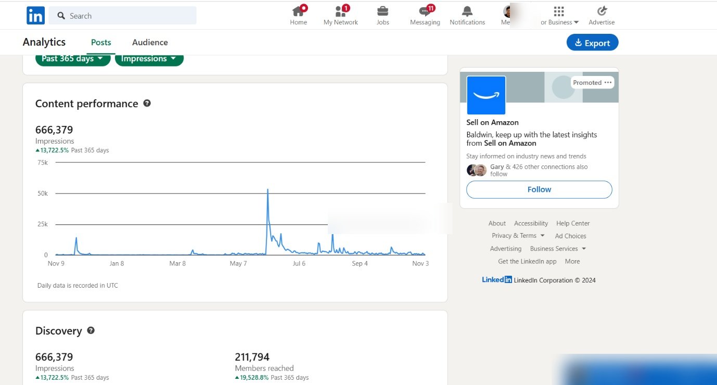Click the Advertising footer link
This screenshot has height=385, width=717.
click(506, 249)
